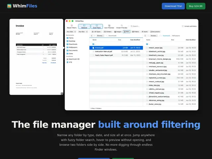Select the 4TB drive location
Viewport: 212px width, 159px height.
tap(69, 62)
